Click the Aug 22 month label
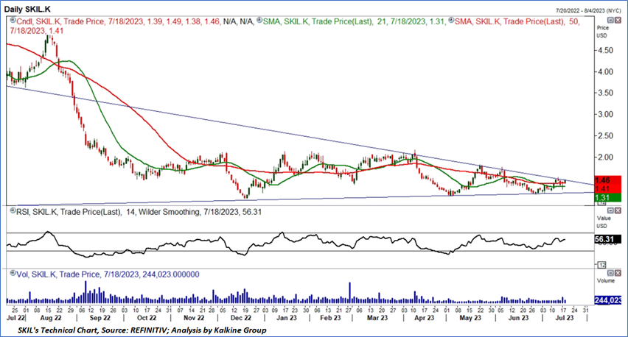Screen dimensions: 628x337 (x=52, y=318)
